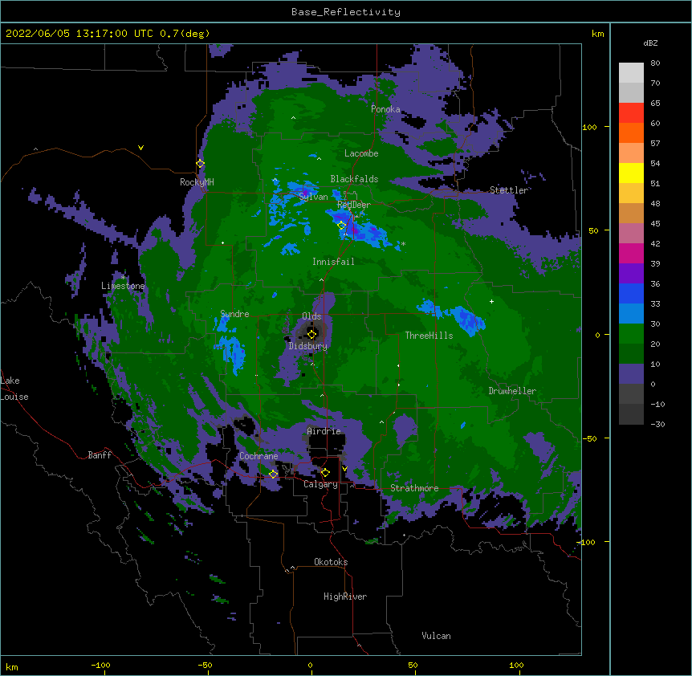Viewport: 692px width, 676px height.
Task: Click the 0 value on the vertical km axis
Action: [x=597, y=336]
